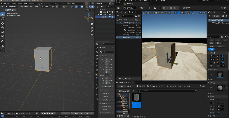Click the zoom magnifier icon in Blender viewport
Image resolution: width=229 pixels, height=118 pixels.
point(92,24)
